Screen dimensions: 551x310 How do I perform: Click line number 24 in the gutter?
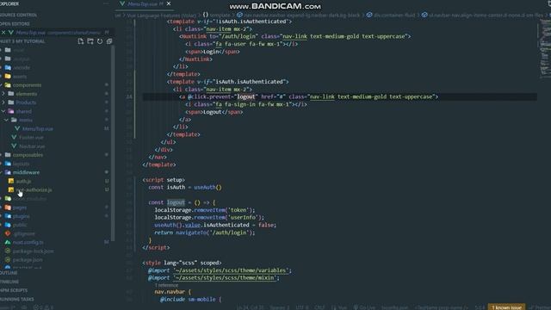pos(129,96)
